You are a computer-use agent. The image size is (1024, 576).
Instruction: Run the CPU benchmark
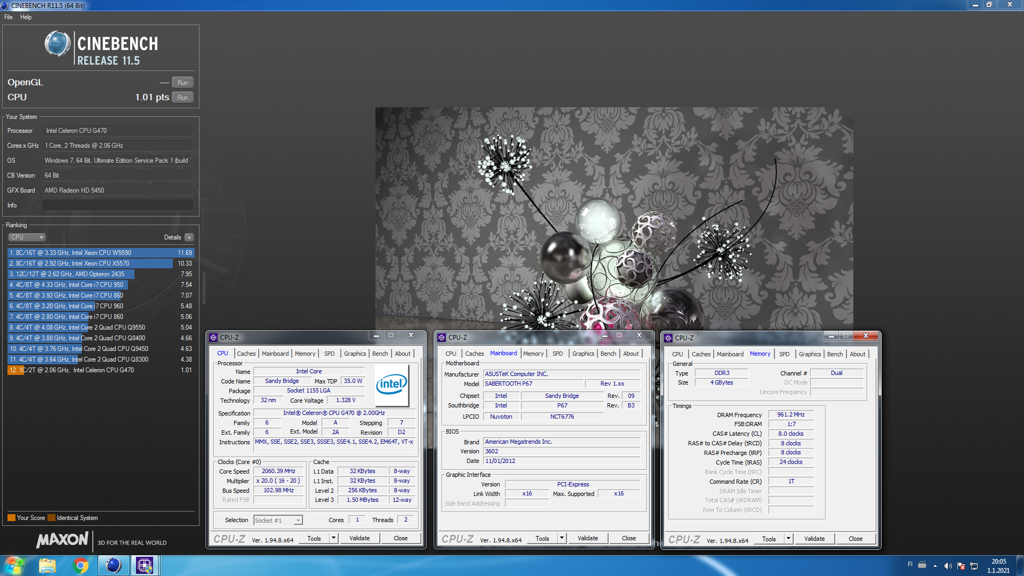click(x=182, y=97)
